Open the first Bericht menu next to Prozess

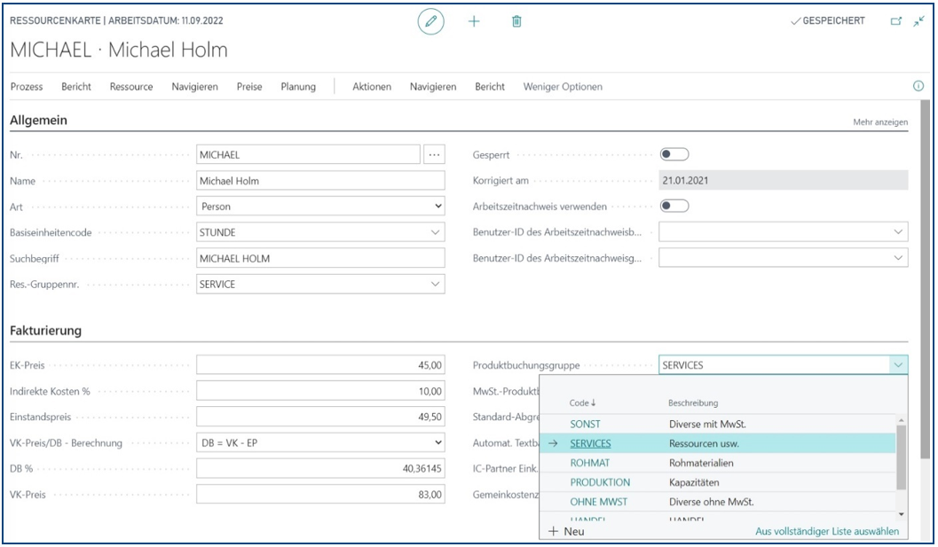click(76, 87)
